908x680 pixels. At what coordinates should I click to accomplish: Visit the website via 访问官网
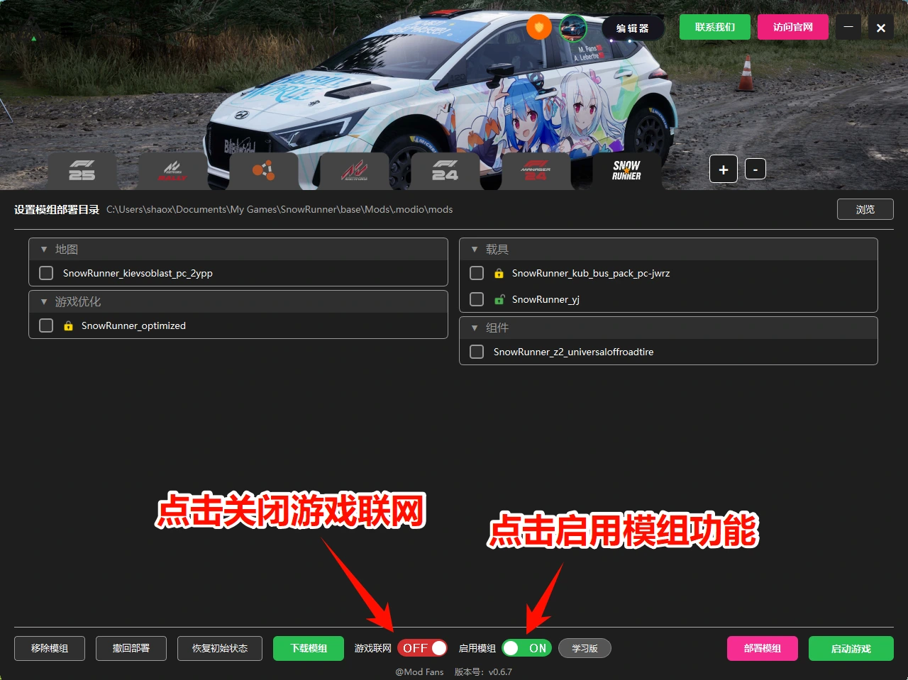[x=793, y=27]
